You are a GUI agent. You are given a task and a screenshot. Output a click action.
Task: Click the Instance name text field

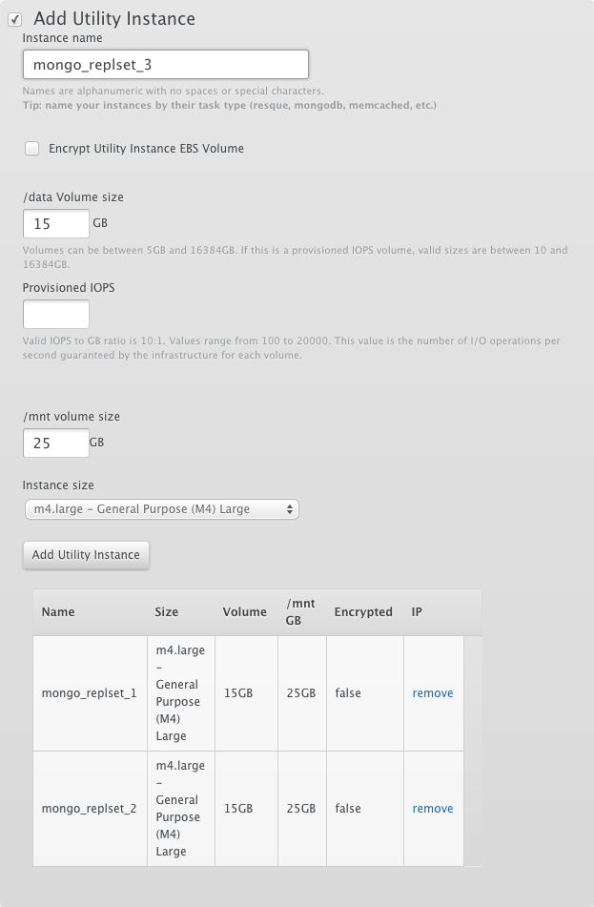coord(165,65)
